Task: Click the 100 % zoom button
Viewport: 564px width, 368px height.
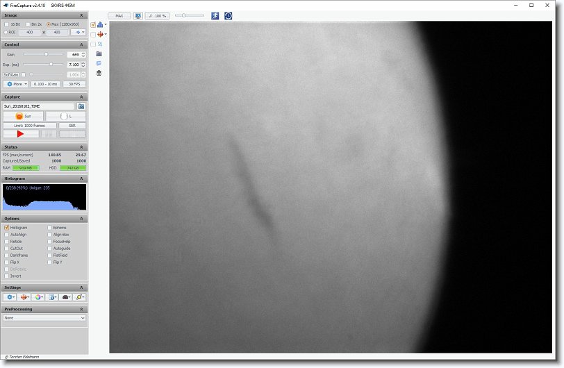Action: click(157, 16)
